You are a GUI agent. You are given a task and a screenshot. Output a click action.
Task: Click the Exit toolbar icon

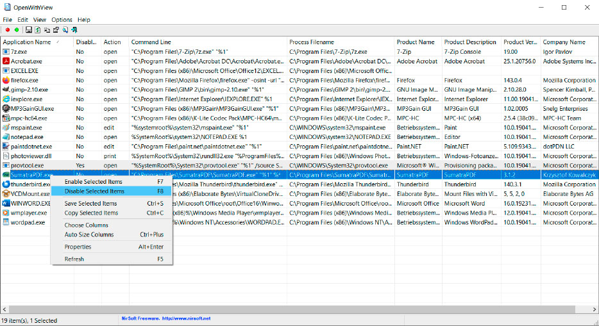[x=74, y=30]
